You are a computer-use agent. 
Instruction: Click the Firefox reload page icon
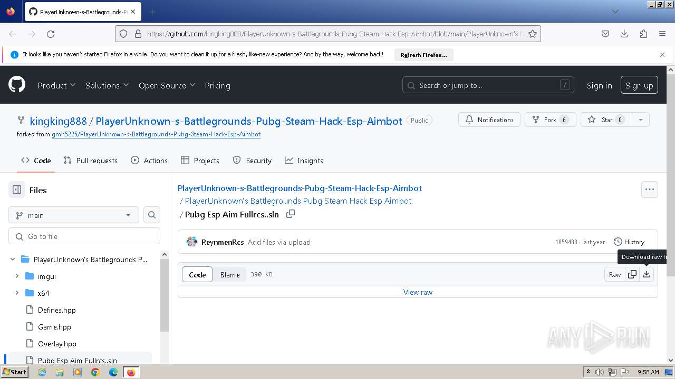coord(51,34)
